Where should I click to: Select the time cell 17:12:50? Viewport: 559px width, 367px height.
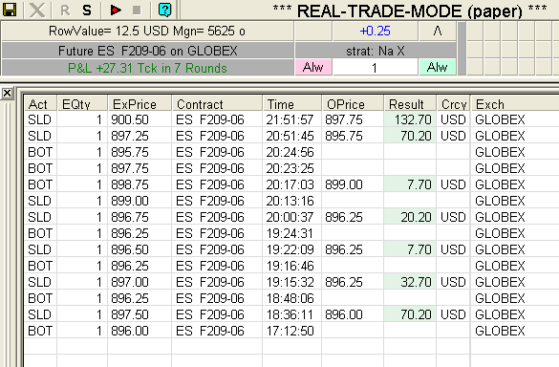[x=292, y=331]
